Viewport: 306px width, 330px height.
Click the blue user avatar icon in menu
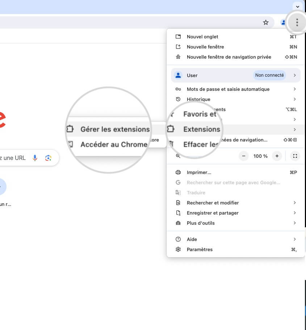click(178, 75)
